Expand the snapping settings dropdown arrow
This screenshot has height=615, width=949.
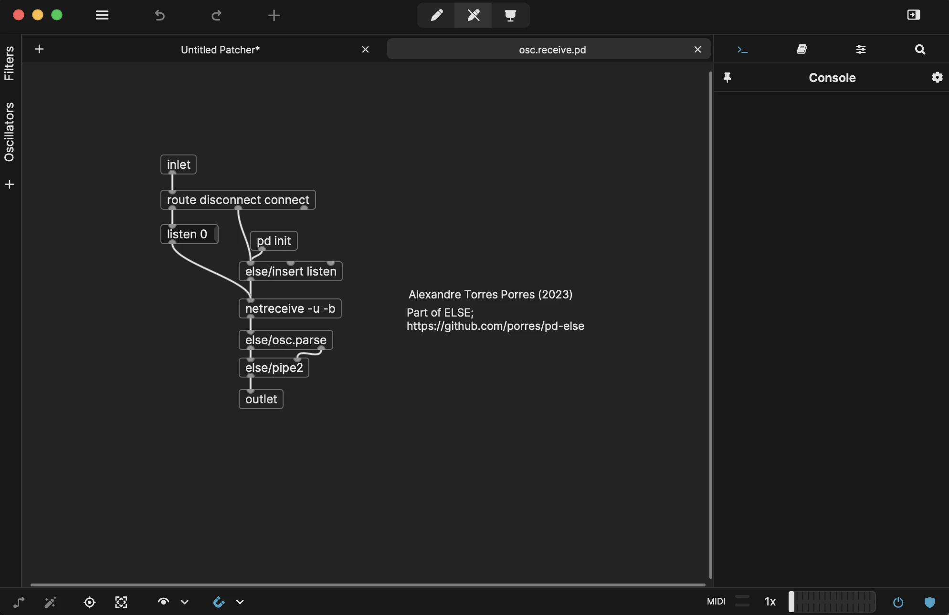pyautogui.click(x=240, y=602)
